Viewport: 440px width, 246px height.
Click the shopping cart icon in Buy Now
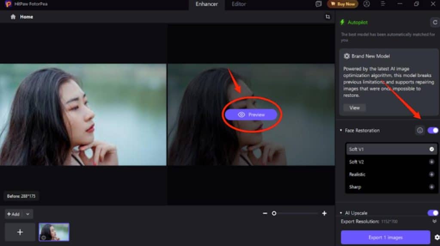click(x=333, y=4)
